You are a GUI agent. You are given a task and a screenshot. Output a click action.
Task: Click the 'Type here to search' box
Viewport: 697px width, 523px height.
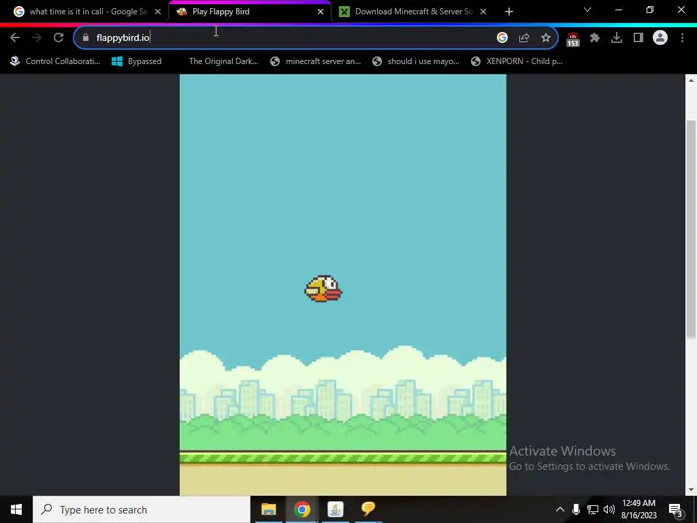(x=142, y=509)
